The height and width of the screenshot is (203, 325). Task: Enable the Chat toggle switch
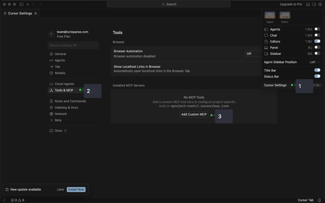click(317, 35)
